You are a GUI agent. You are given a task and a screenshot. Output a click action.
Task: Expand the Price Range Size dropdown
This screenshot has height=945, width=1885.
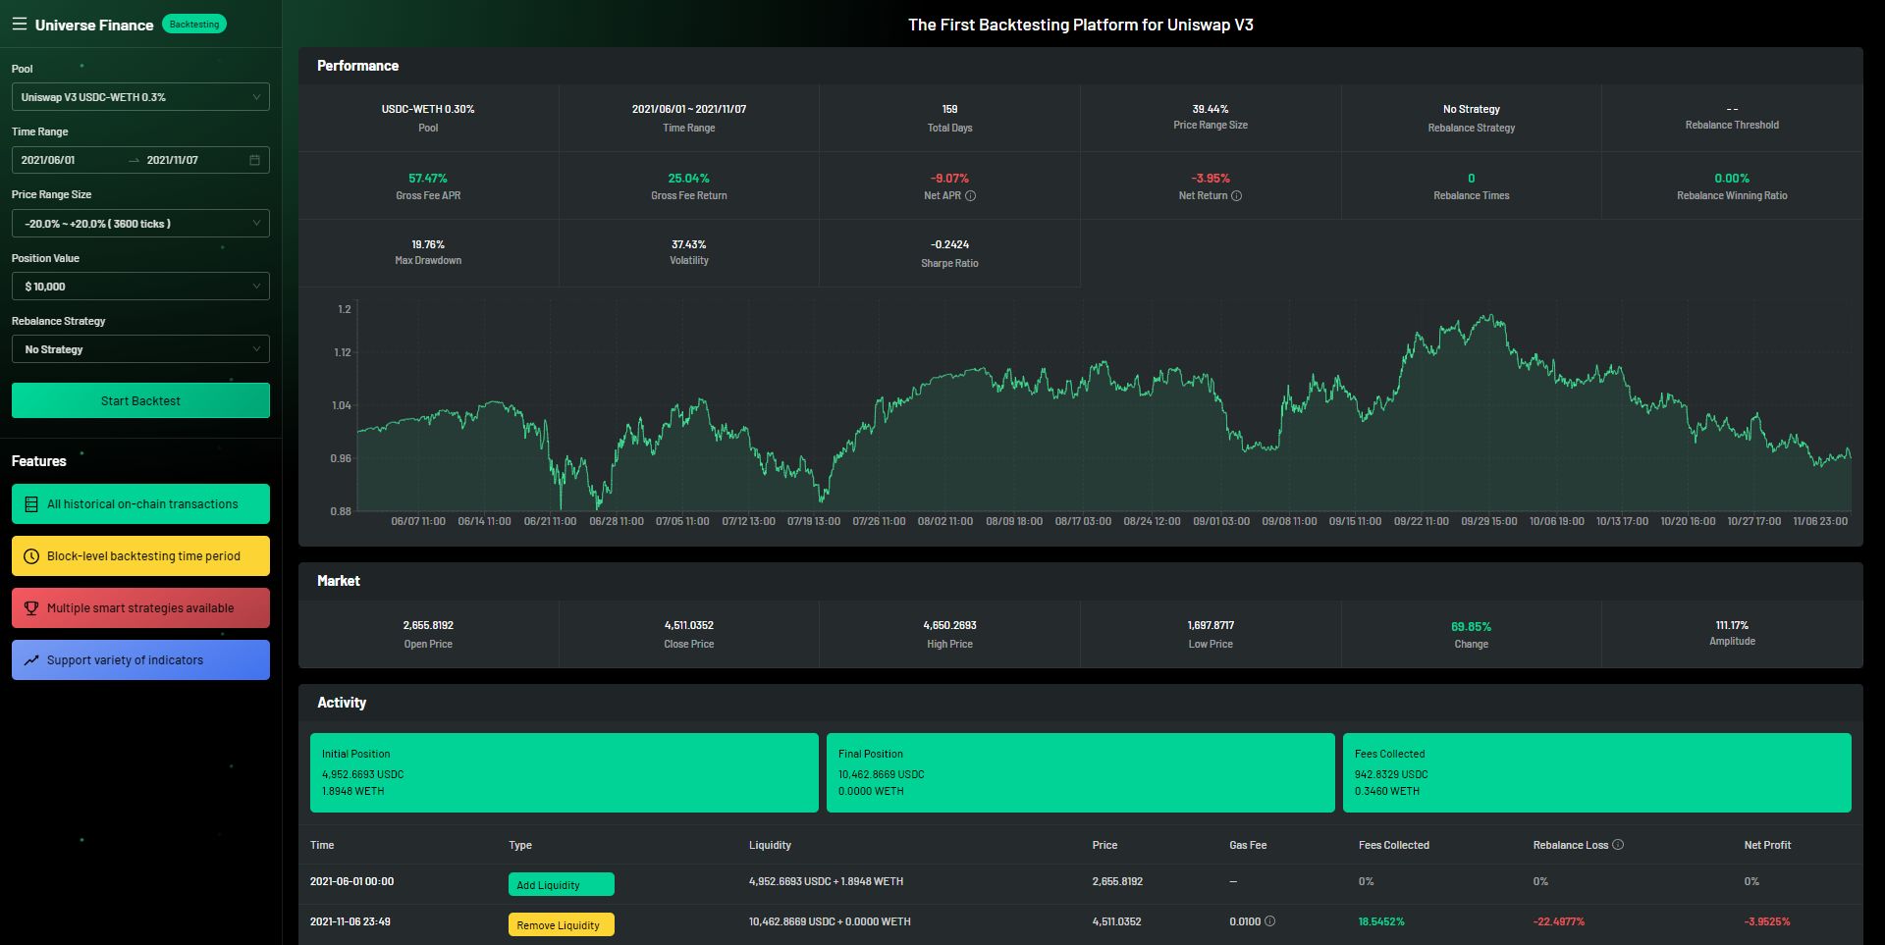140,224
